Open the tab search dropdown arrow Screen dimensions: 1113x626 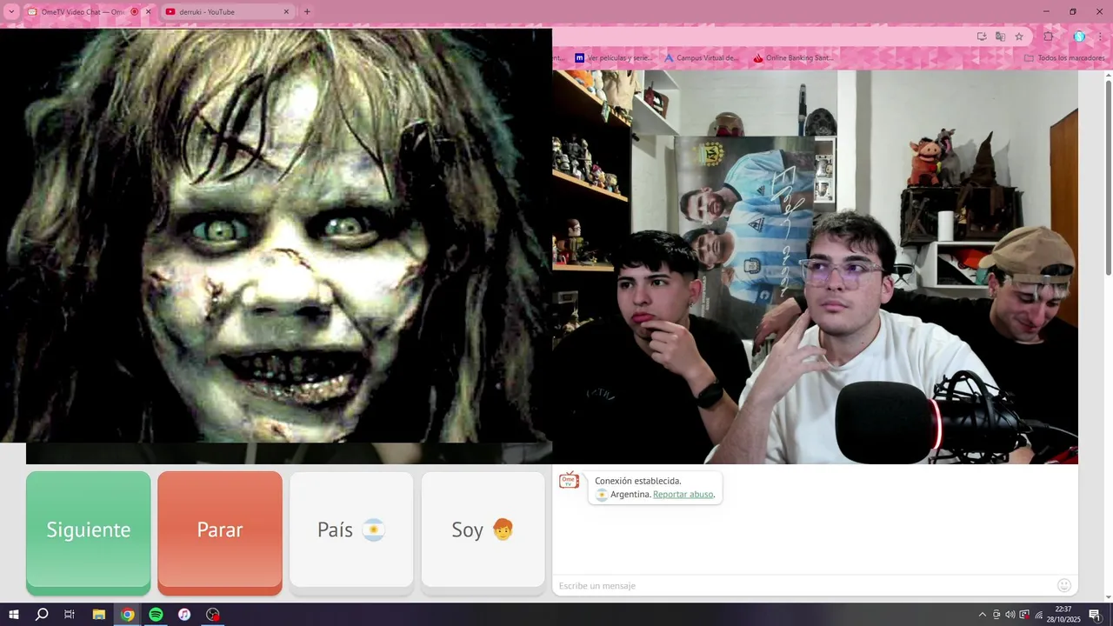click(11, 12)
